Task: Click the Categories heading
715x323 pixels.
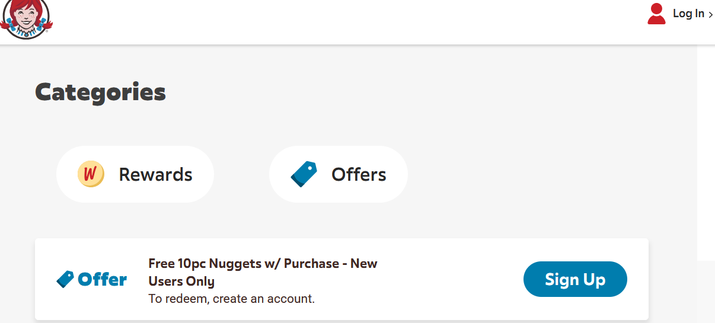Action: (100, 92)
